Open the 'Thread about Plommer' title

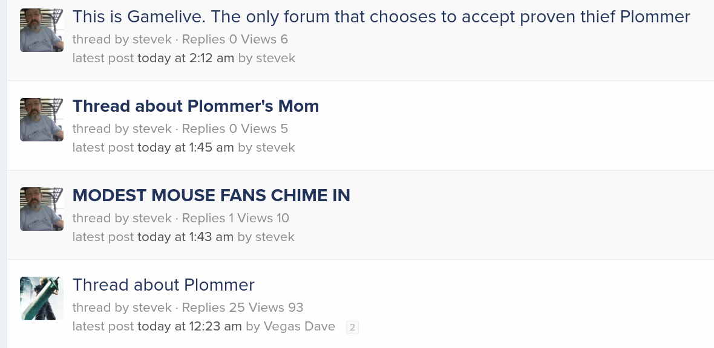pos(163,285)
